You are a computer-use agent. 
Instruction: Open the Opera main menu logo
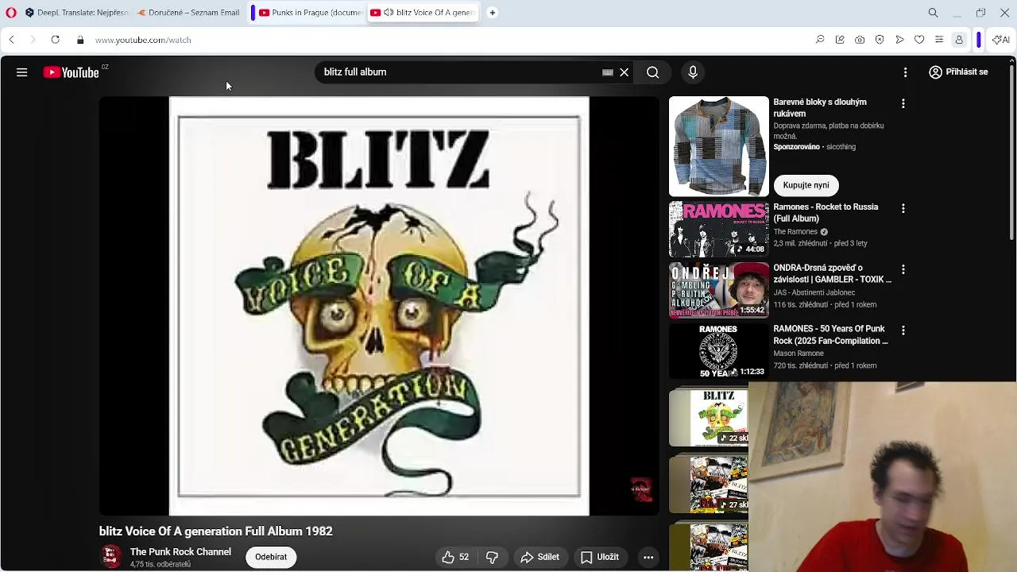[x=11, y=13]
